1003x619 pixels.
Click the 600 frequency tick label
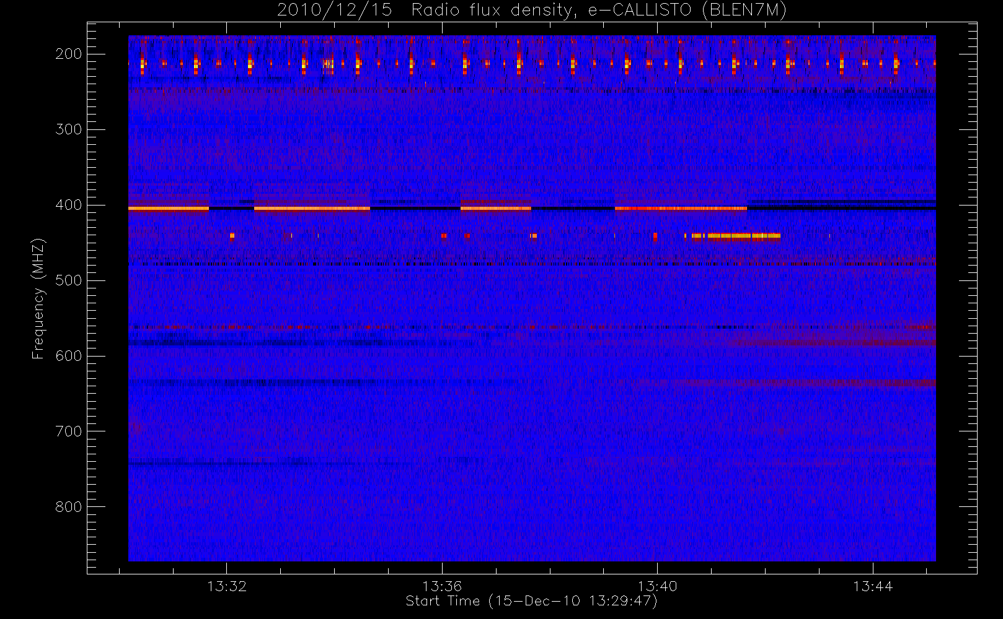pos(68,356)
